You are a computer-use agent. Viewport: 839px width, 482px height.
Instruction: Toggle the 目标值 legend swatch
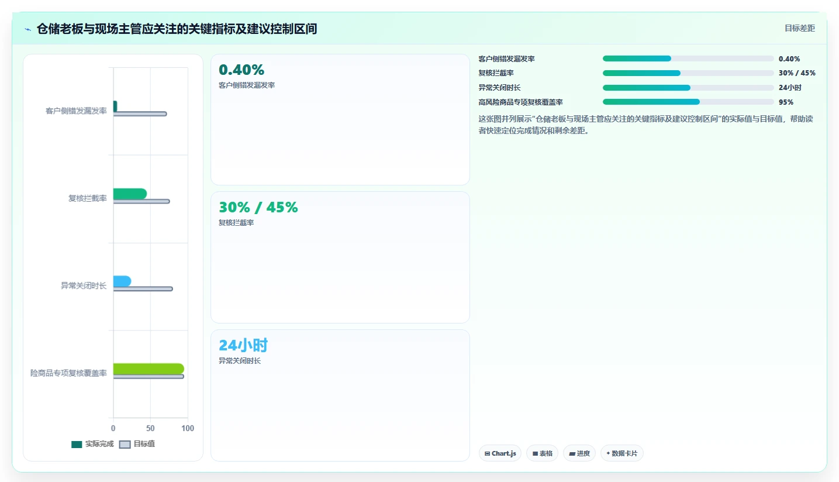(x=125, y=444)
